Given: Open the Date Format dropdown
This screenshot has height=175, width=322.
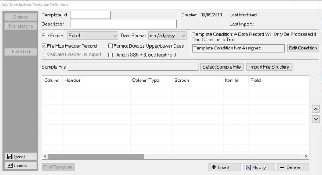Looking at the screenshot, I should [168, 36].
